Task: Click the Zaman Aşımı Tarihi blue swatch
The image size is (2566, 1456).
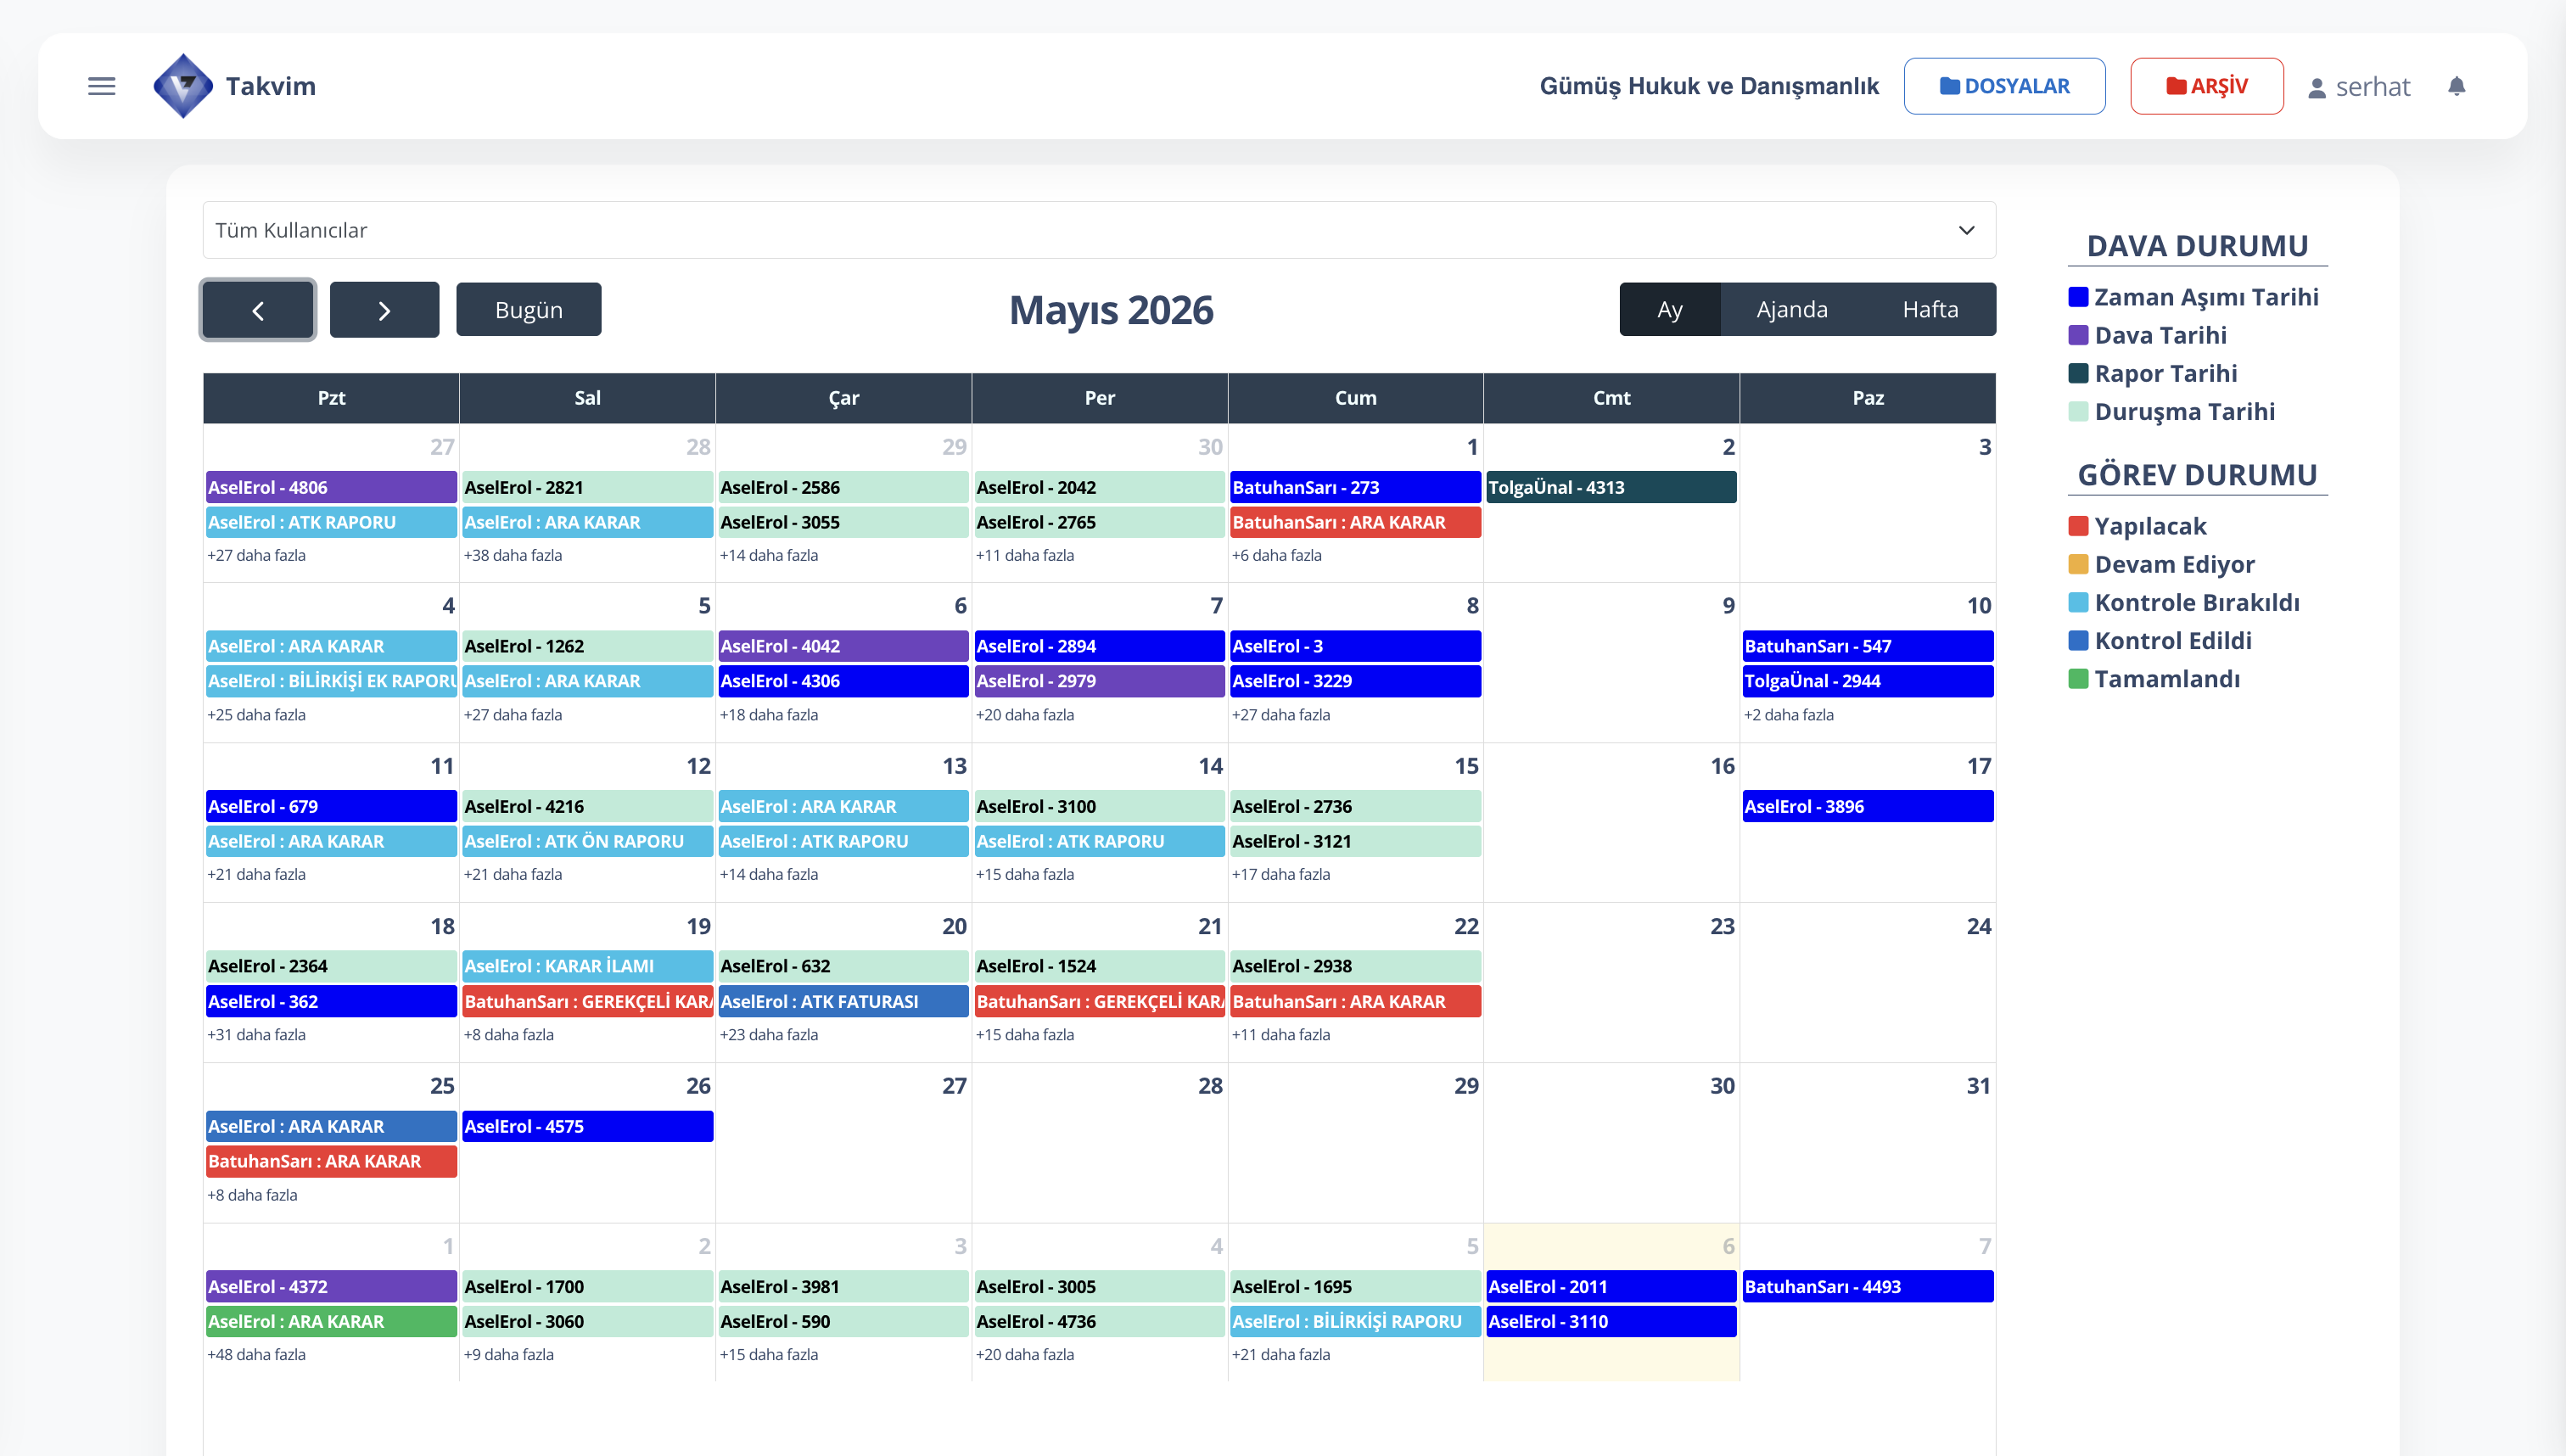Action: point(2077,297)
